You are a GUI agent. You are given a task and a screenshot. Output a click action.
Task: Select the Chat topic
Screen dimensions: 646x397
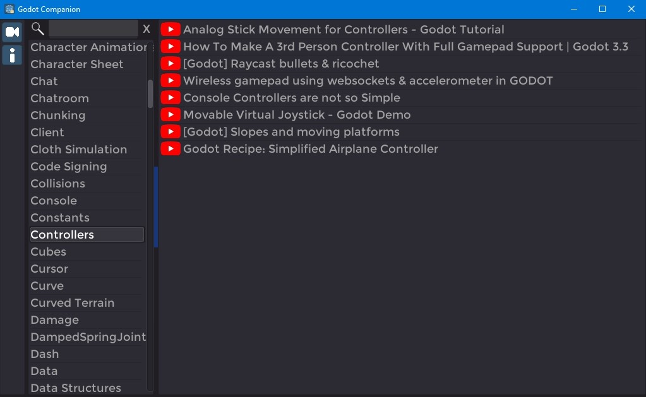44,81
